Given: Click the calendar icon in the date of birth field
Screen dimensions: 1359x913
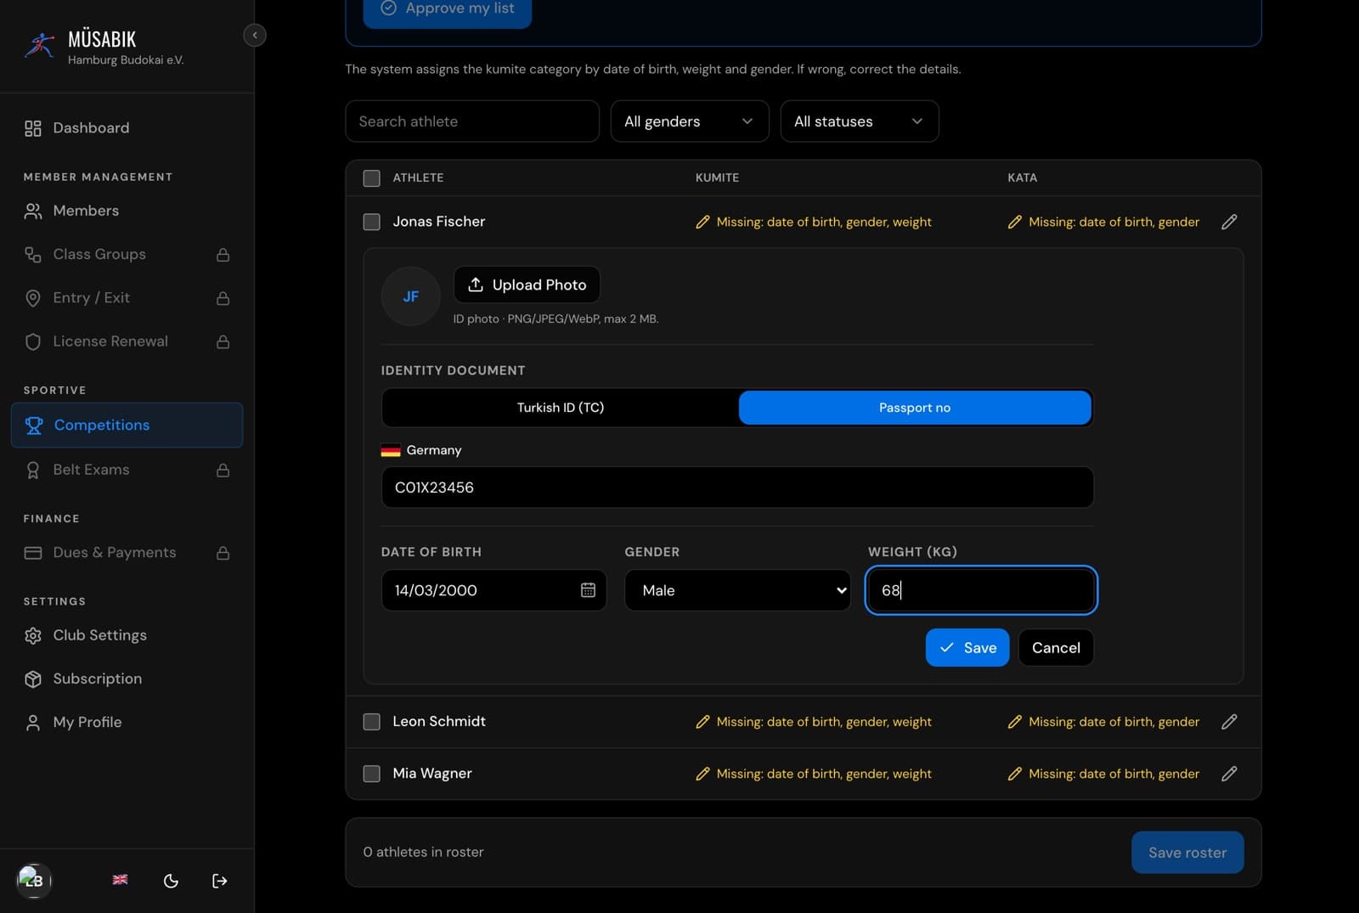Looking at the screenshot, I should click(588, 589).
